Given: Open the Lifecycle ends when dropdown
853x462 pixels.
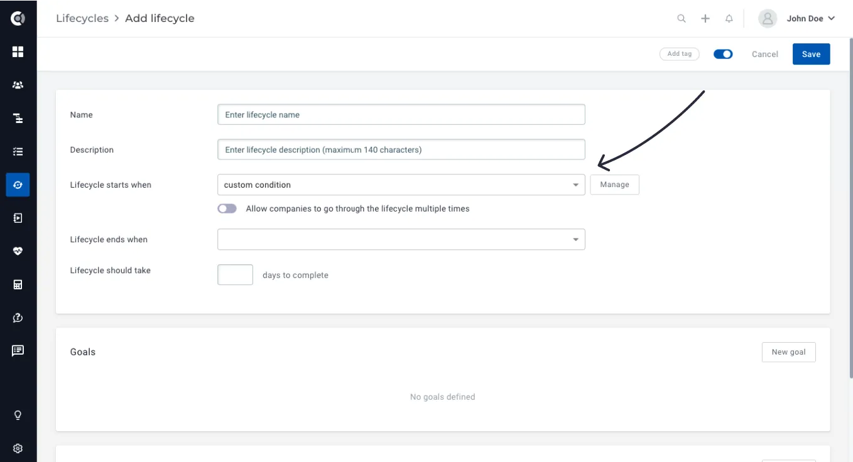Looking at the screenshot, I should [401, 239].
